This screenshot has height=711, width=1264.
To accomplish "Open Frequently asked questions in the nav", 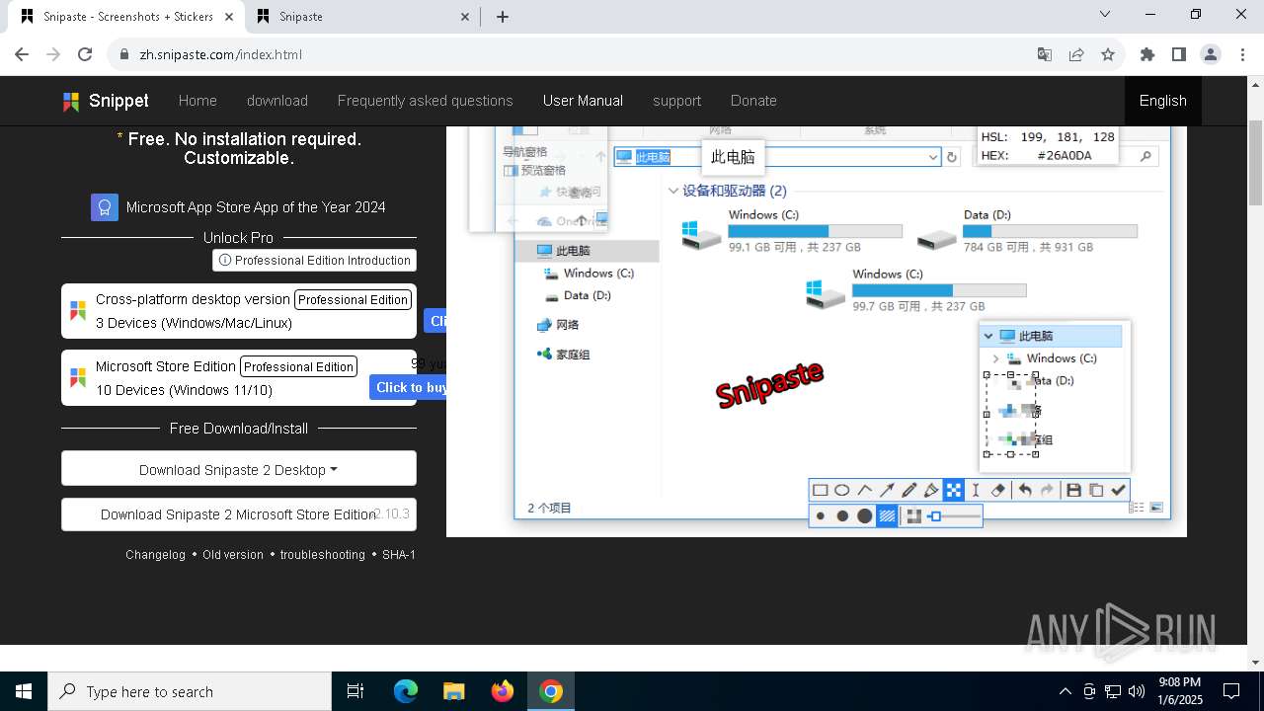I will 426,101.
